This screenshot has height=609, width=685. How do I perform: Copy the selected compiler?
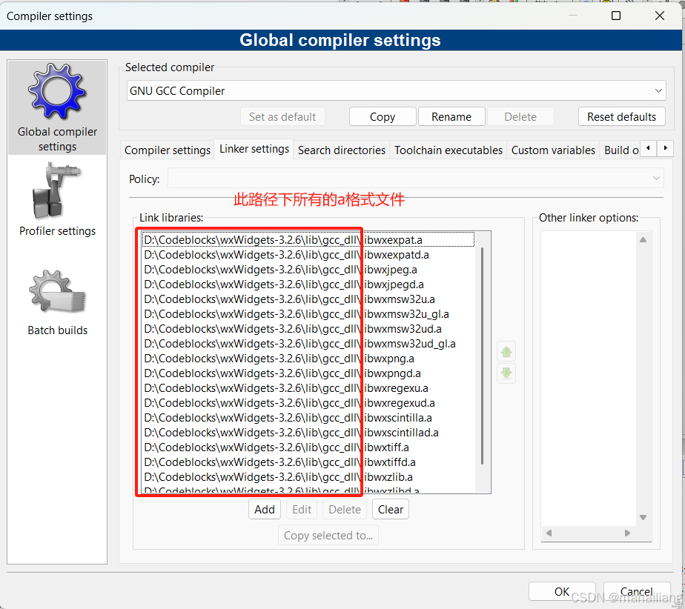coord(383,117)
